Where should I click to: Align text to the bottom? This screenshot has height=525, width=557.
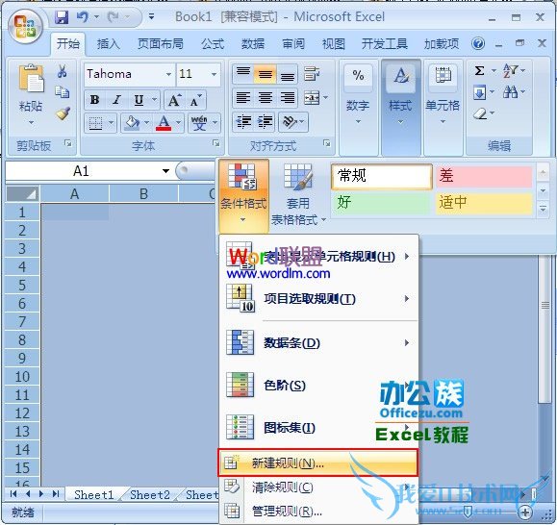coord(287,73)
